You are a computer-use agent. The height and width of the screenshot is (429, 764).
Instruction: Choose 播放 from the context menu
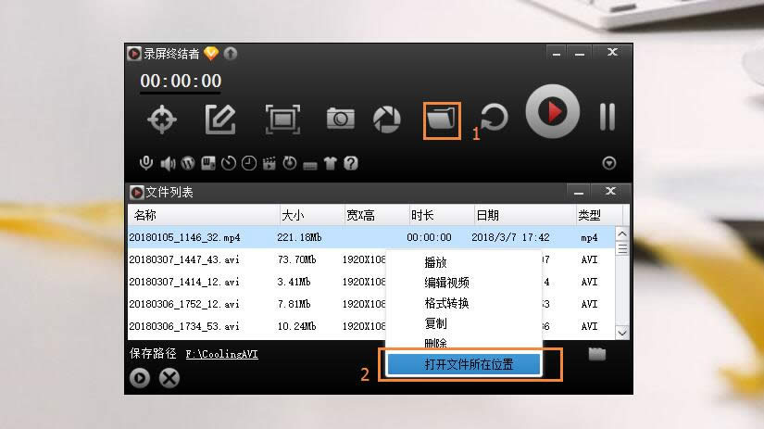tap(435, 262)
